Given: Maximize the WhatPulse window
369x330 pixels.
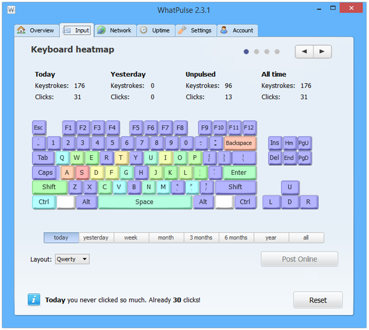Looking at the screenshot, I should tap(333, 8).
